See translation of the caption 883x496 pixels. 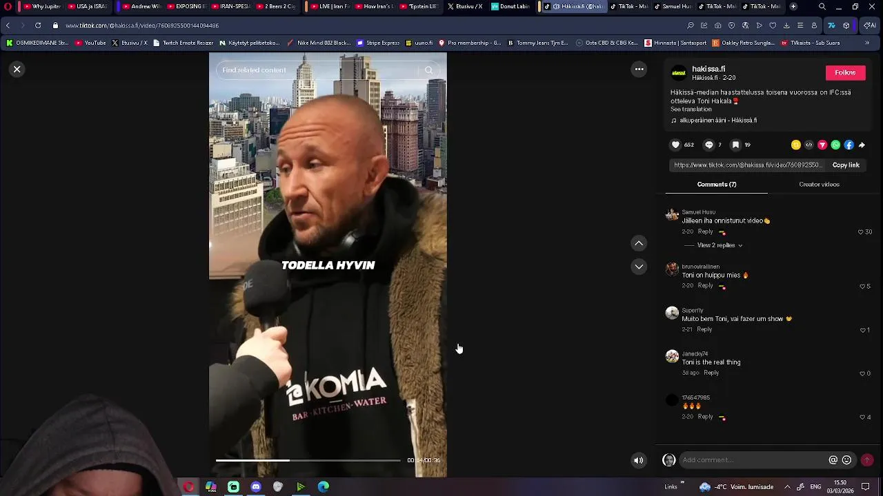point(691,110)
